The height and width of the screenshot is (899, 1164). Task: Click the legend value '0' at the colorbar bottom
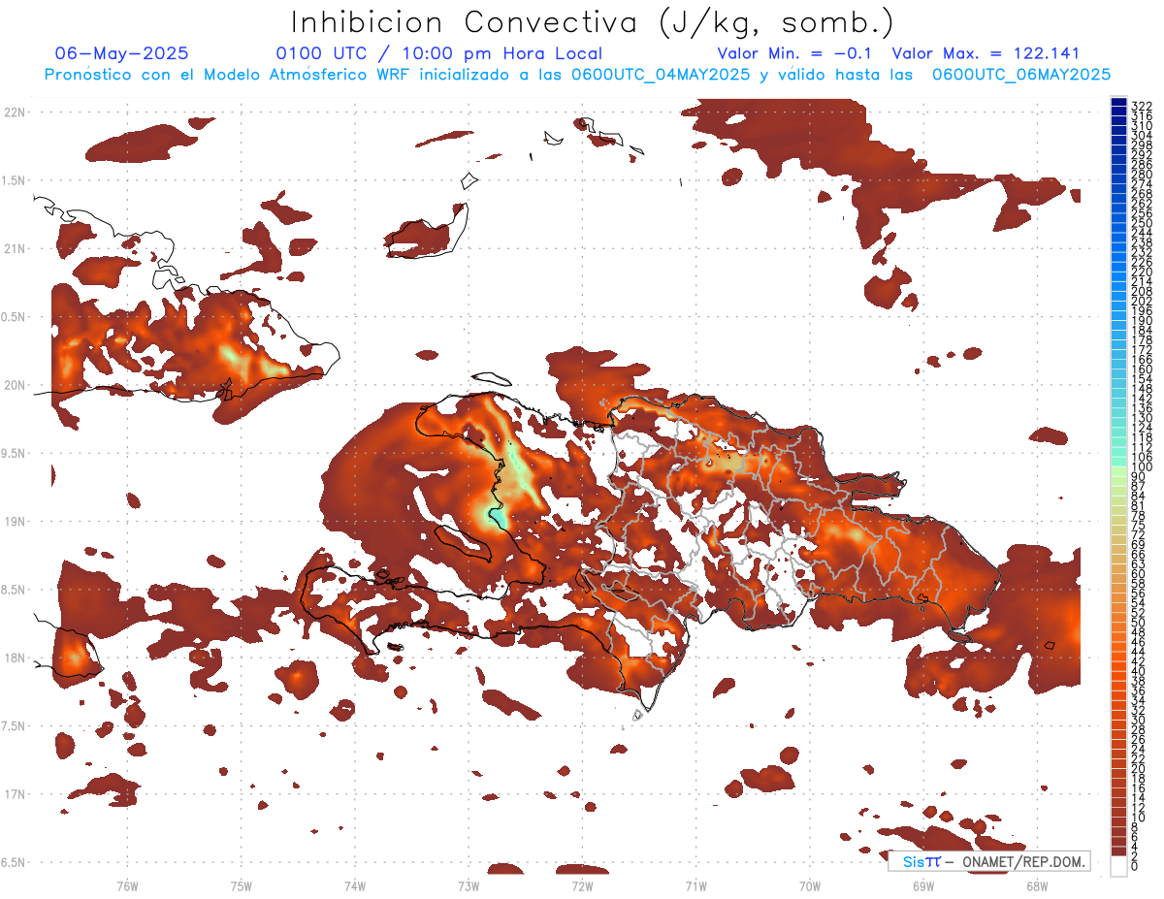(1134, 867)
